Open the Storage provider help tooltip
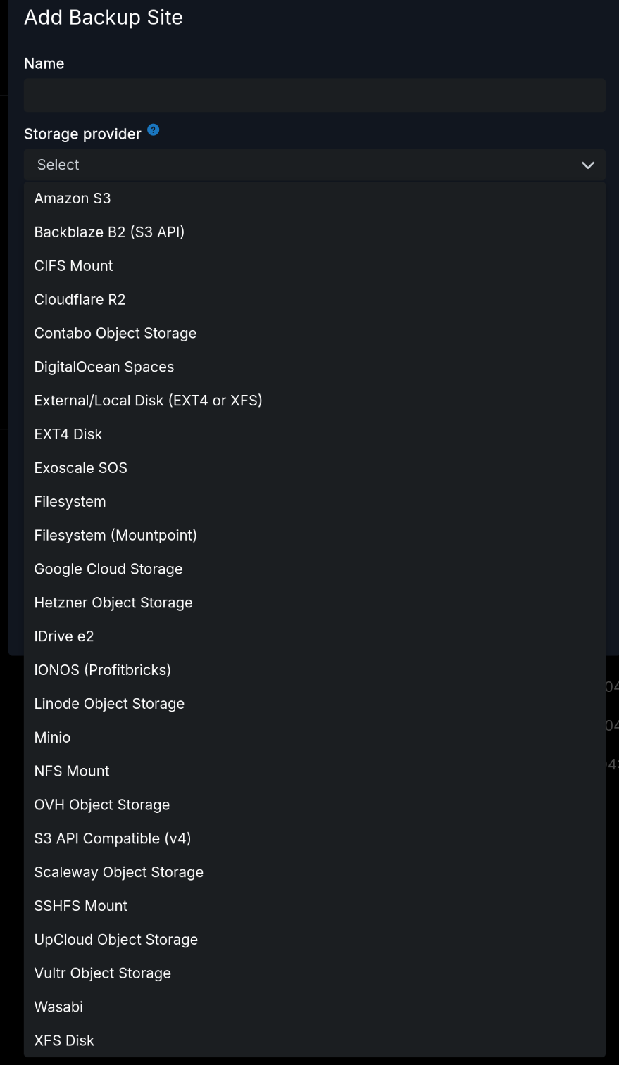Image resolution: width=619 pixels, height=1065 pixels. [153, 130]
